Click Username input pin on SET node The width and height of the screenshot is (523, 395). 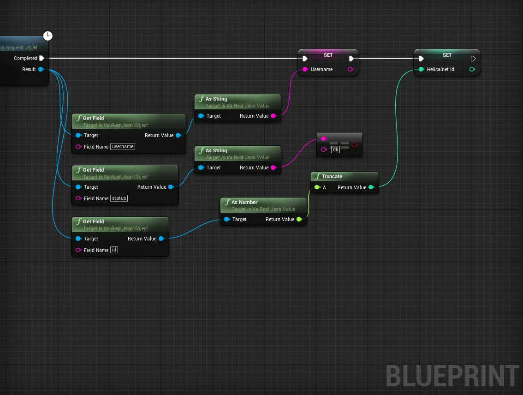pos(305,69)
